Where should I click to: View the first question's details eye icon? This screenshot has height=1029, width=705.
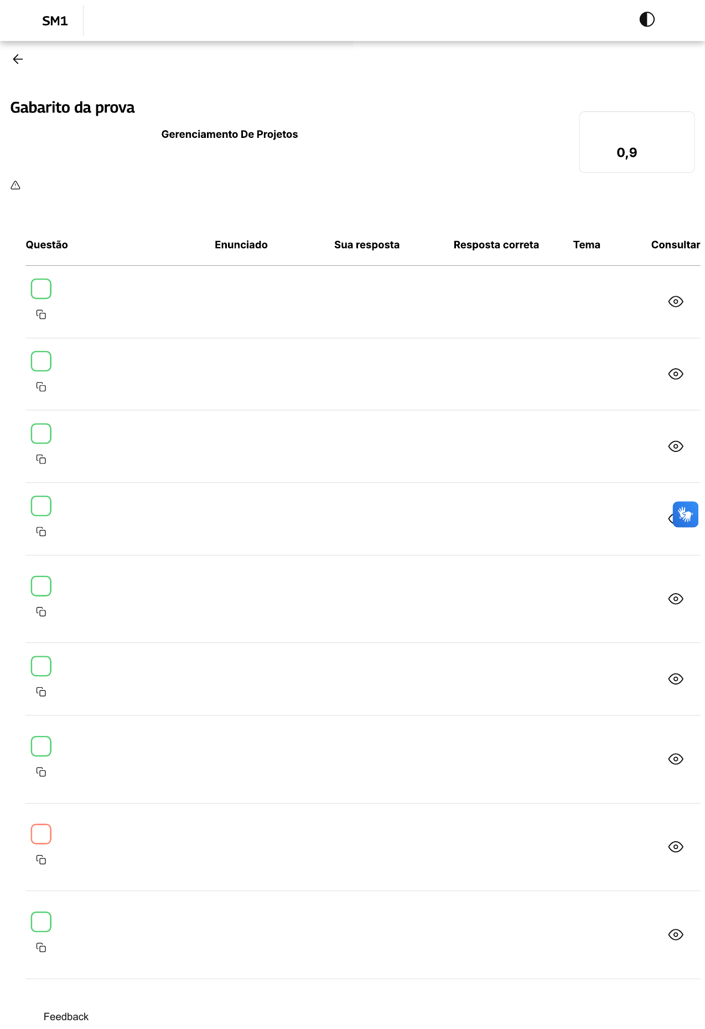(675, 302)
